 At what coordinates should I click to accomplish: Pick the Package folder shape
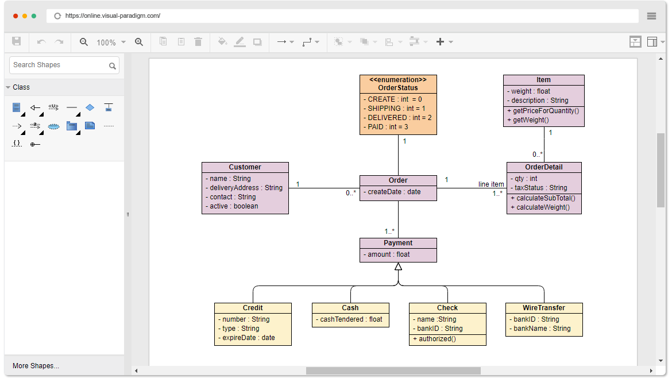pos(72,126)
